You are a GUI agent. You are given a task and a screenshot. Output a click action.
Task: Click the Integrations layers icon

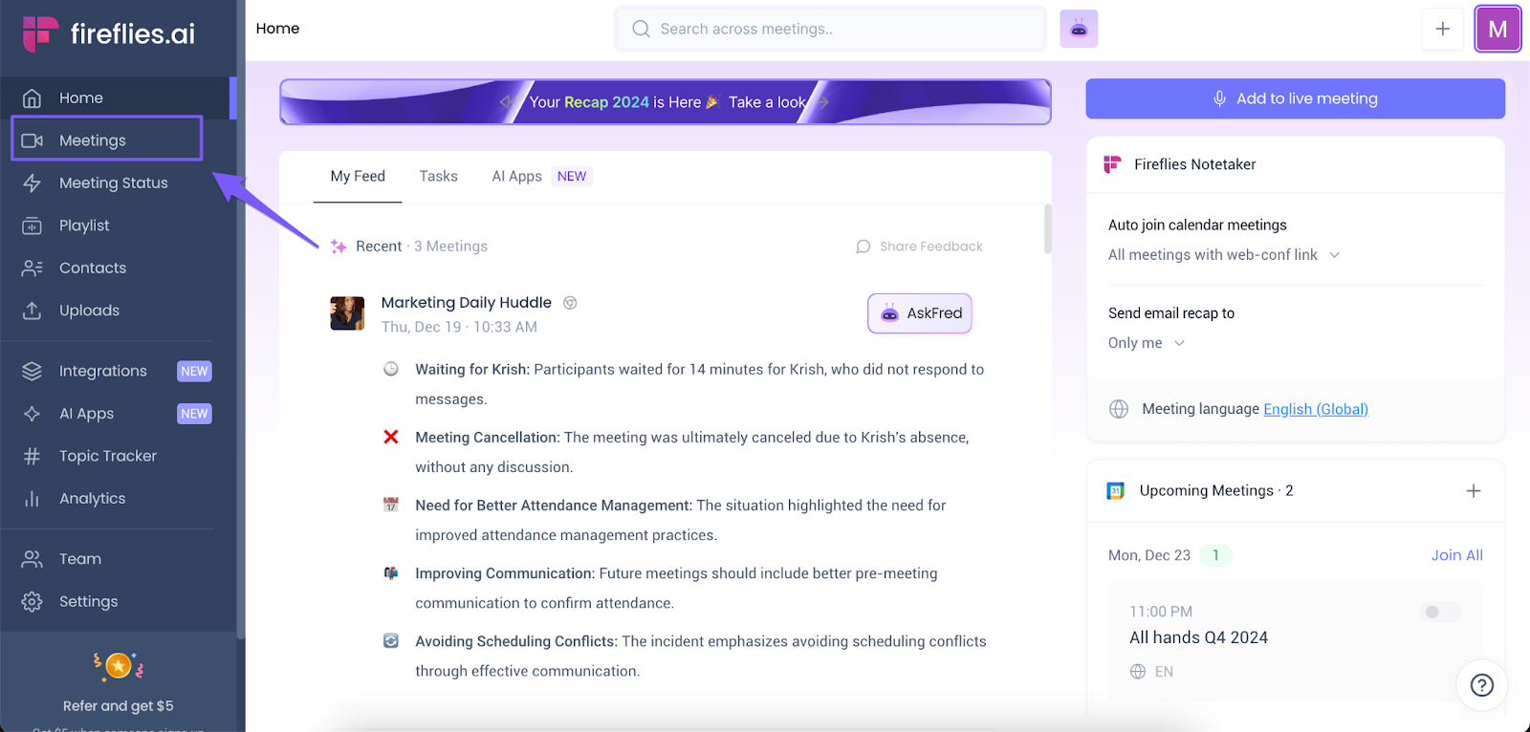(x=32, y=371)
